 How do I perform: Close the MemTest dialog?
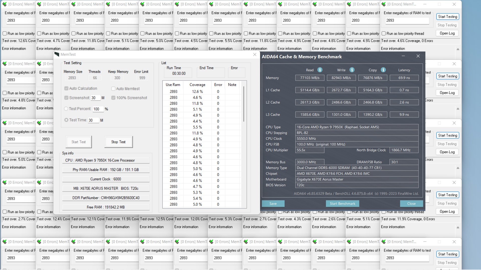(x=255, y=54)
